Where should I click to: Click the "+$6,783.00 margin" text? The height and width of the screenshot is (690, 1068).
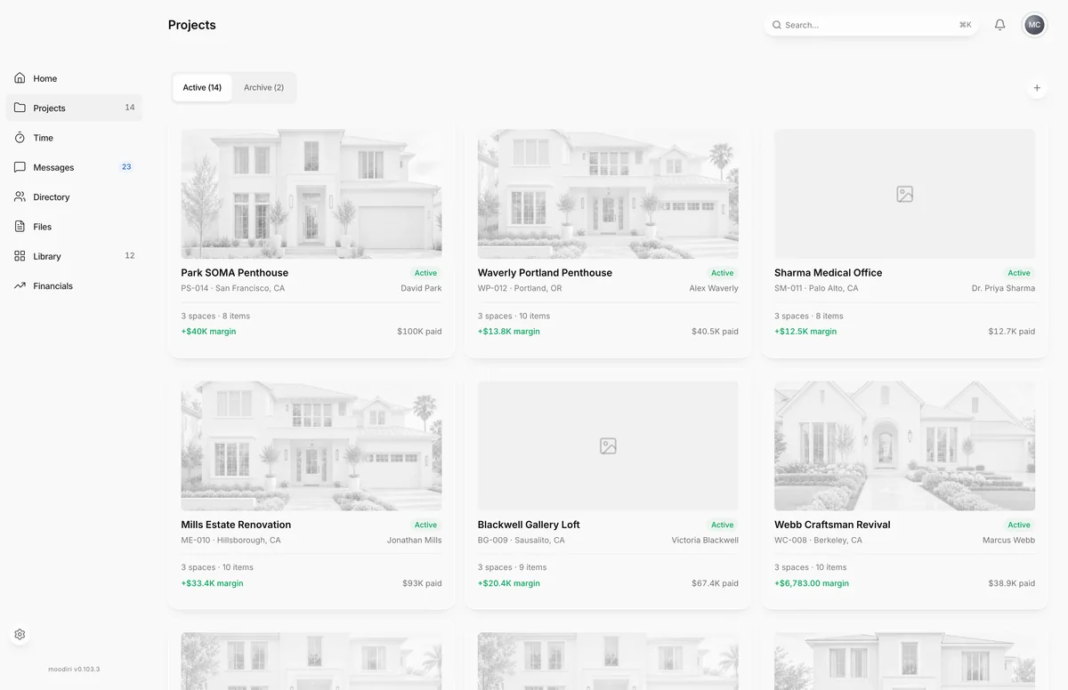pyautogui.click(x=812, y=583)
